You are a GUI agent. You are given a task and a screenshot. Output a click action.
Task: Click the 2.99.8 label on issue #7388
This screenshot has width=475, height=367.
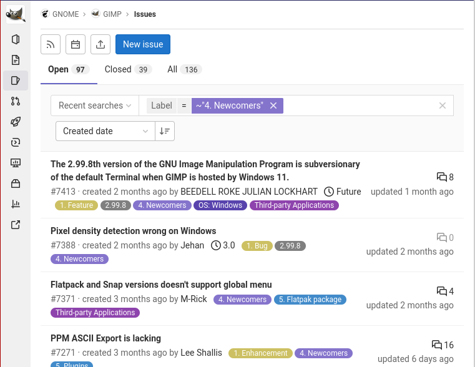click(290, 246)
